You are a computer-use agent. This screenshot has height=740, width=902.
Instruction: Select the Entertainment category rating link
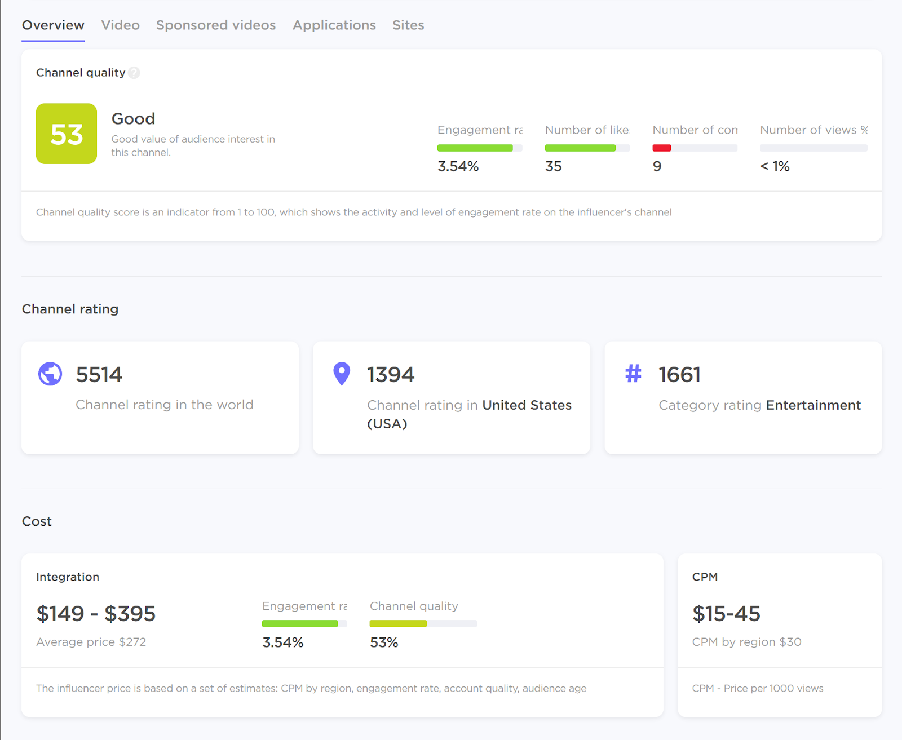[813, 405]
